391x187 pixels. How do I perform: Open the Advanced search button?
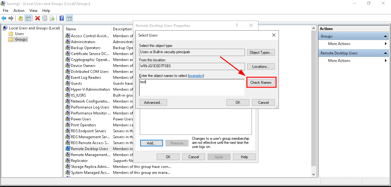click(x=153, y=103)
